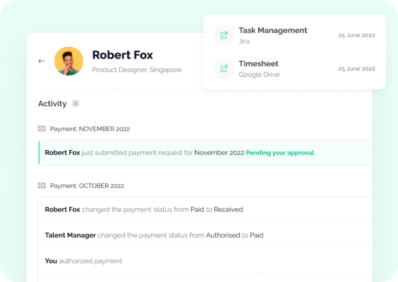Click the Activity count badge
The width and height of the screenshot is (398, 282).
click(75, 103)
